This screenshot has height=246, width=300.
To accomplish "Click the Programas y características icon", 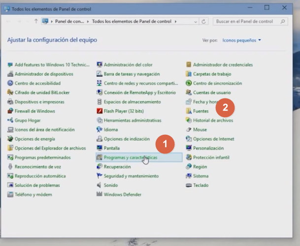I will (100, 157).
